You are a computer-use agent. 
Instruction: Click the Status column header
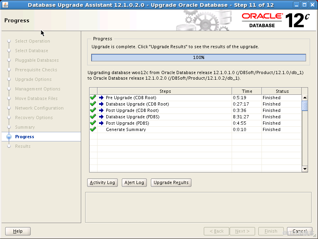coord(282,91)
